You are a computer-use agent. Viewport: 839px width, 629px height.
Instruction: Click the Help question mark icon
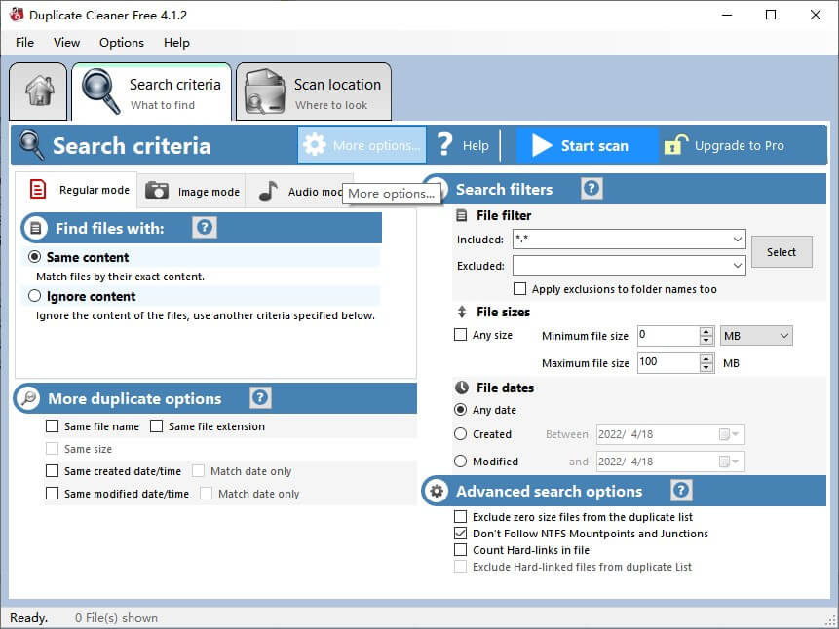446,144
